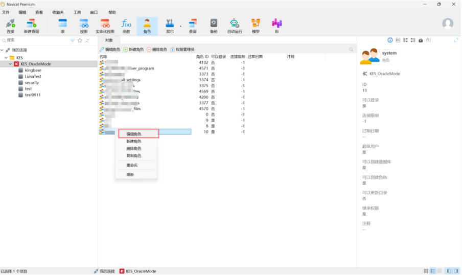
Task: Collapse the KES_OracleMode tree node
Action: point(10,64)
